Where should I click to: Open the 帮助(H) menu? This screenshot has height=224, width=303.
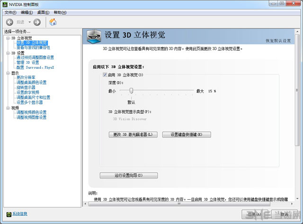pyautogui.click(x=60, y=13)
